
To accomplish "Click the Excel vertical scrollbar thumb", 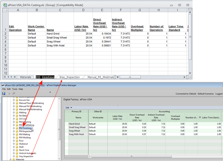I will click(x=190, y=36).
